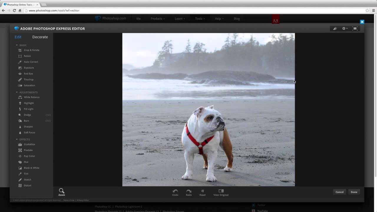Click the Adobe logo
This screenshot has width=377, height=212.
pyautogui.click(x=276, y=19)
